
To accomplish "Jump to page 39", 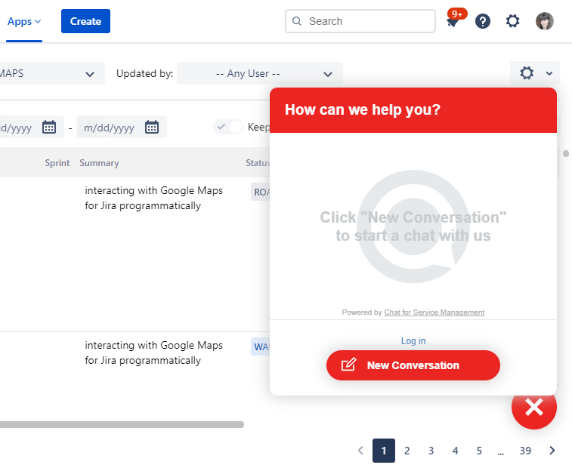I will coord(525,451).
